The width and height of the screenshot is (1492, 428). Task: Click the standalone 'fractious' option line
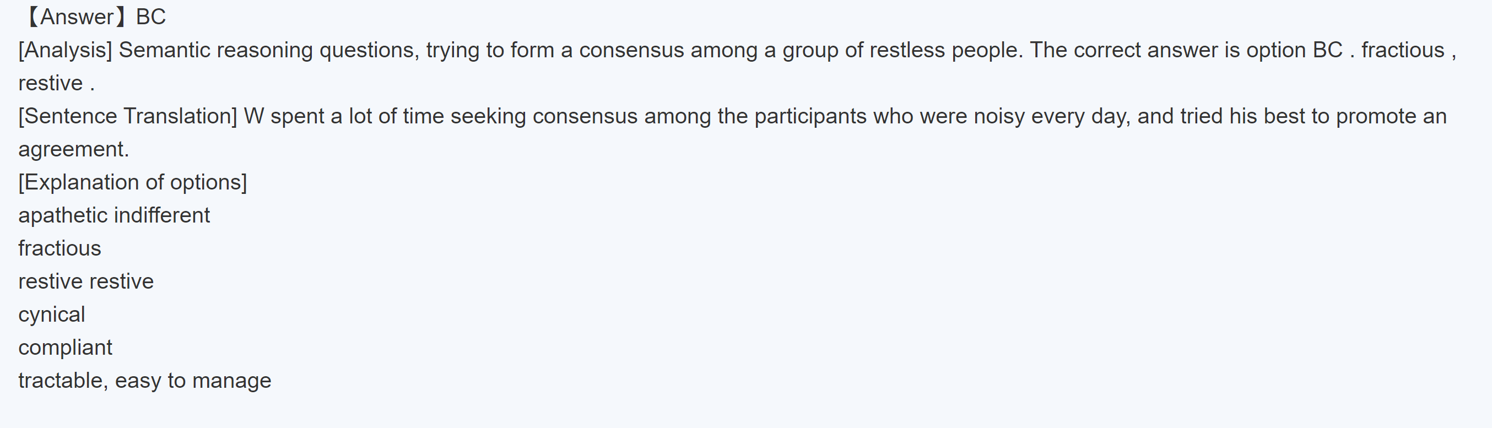[x=60, y=248]
